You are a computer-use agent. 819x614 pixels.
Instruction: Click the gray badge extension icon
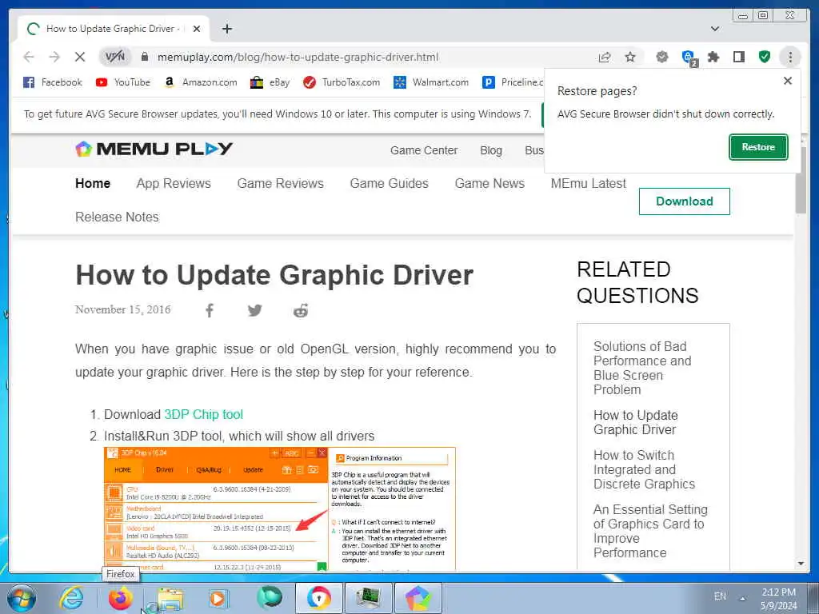coord(662,57)
